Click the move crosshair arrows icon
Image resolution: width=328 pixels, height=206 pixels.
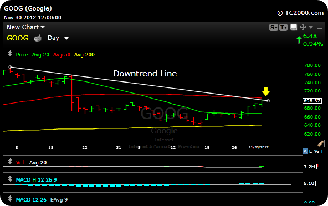pyautogui.click(x=303, y=27)
